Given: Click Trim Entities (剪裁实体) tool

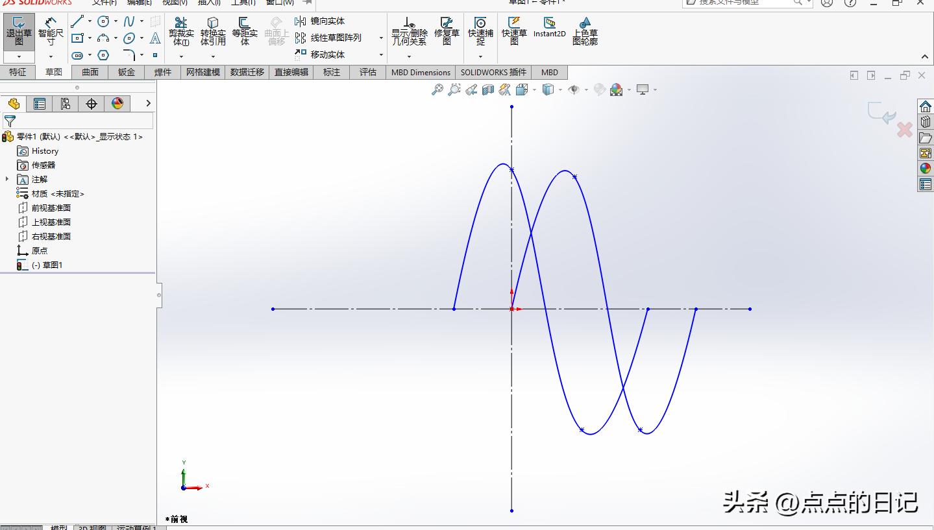Looking at the screenshot, I should click(181, 31).
